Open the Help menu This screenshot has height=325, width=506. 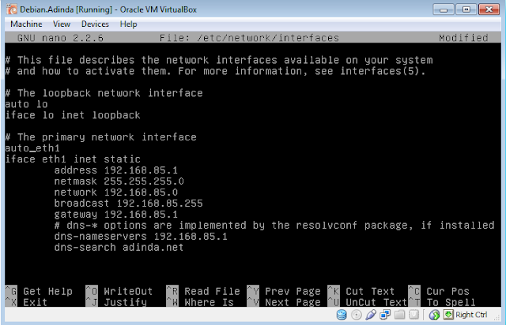point(128,24)
